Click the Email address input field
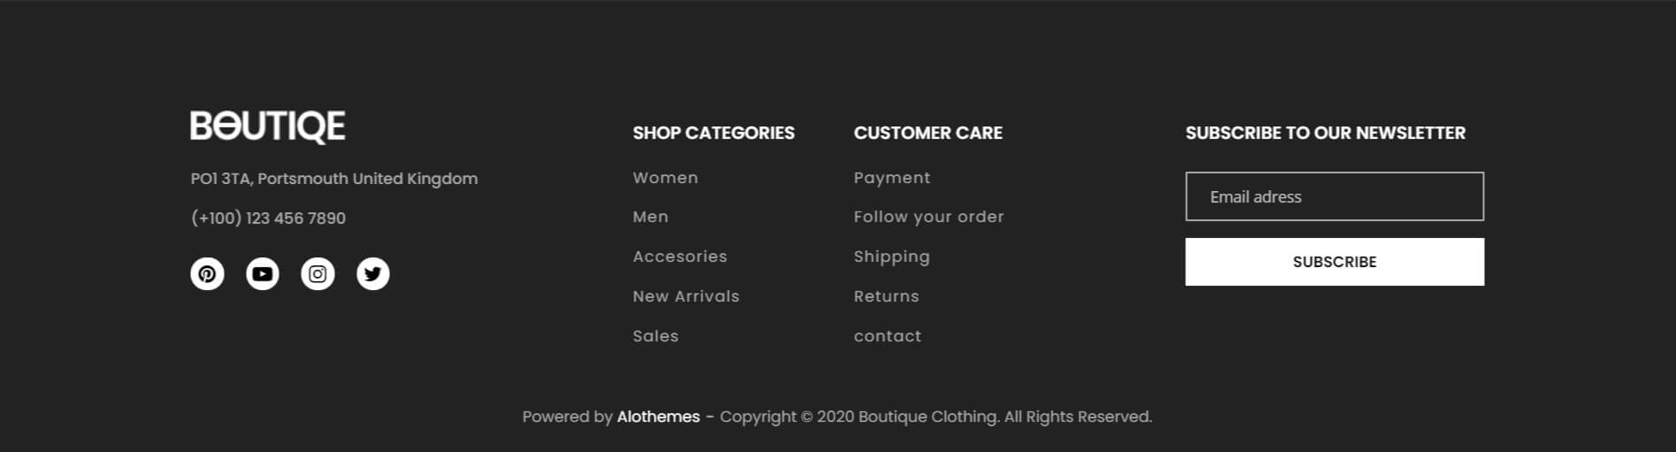Screen dimensions: 1676x452 (1334, 196)
